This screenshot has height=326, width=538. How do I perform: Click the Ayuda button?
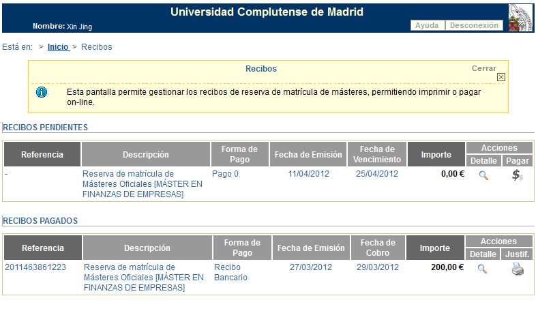pos(427,25)
